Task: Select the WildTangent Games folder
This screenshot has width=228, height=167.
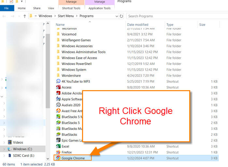Action: pos(76,40)
